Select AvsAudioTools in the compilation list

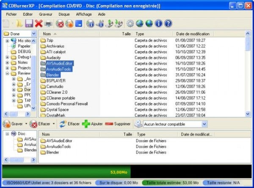click(x=55, y=147)
